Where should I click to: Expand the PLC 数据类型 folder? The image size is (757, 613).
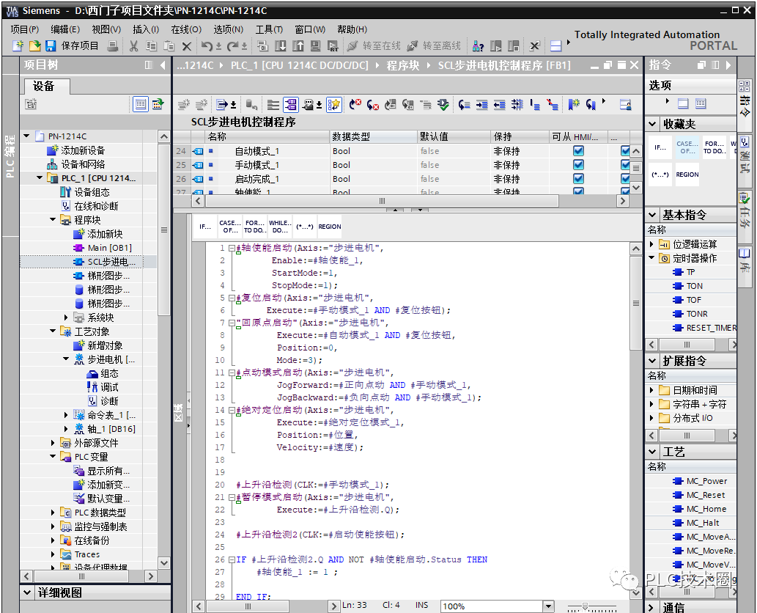pyautogui.click(x=53, y=512)
